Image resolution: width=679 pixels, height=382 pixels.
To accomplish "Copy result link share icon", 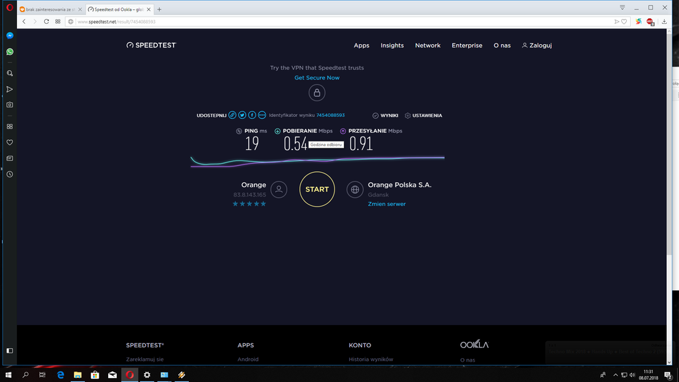I will pos(232,115).
